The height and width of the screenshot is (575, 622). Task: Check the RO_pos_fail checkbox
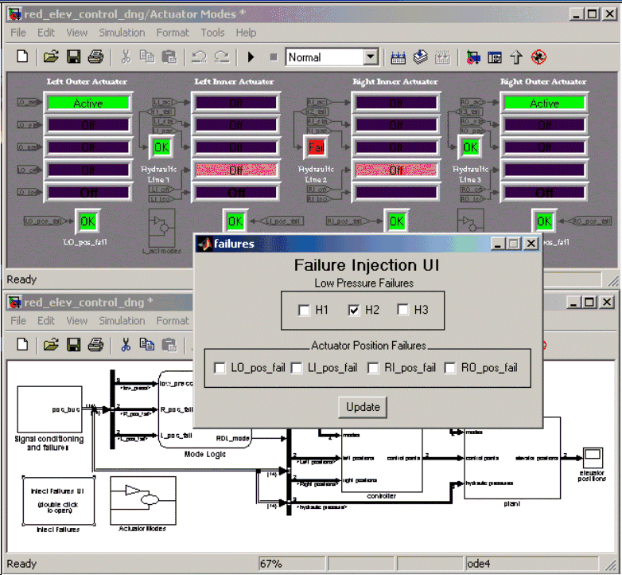pos(450,368)
